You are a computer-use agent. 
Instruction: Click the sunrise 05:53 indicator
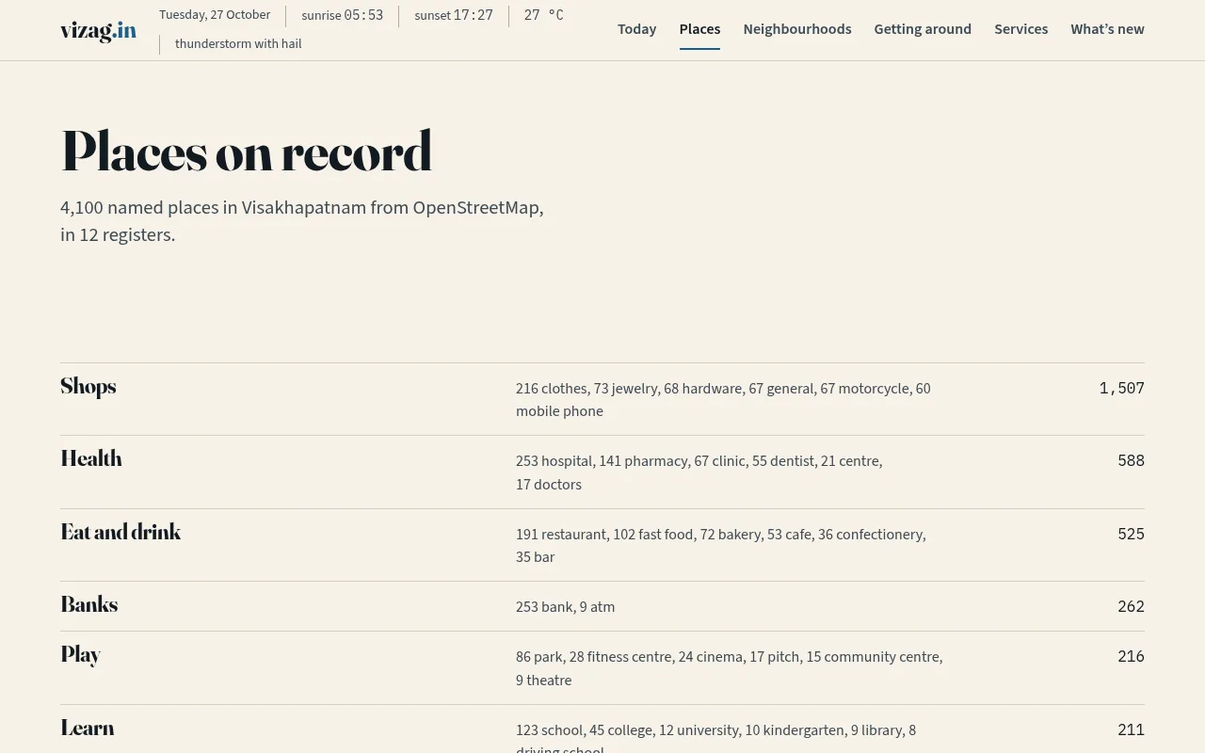click(x=342, y=15)
